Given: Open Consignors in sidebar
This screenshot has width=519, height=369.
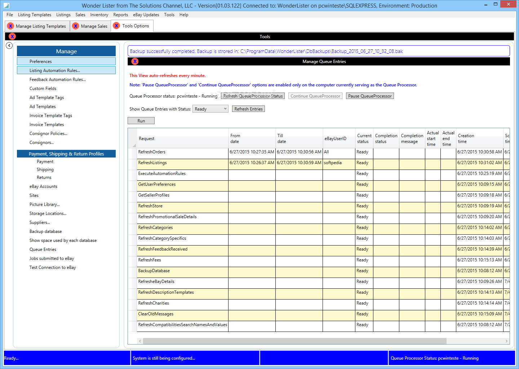Looking at the screenshot, I should coord(41,142).
